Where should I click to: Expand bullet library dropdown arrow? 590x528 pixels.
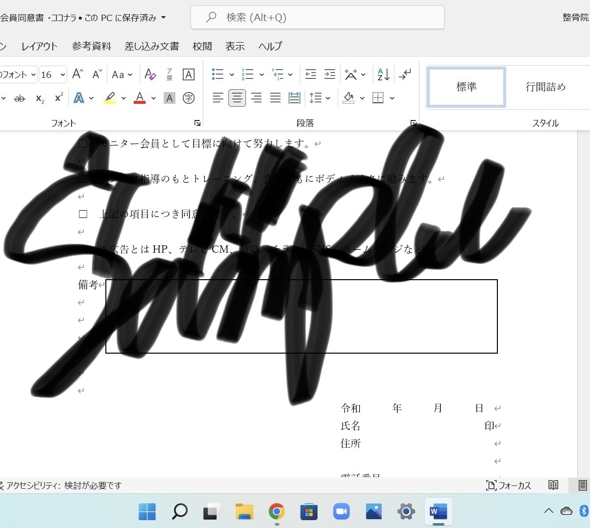232,74
